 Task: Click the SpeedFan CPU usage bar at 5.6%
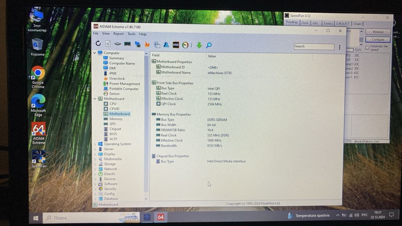(x=350, y=50)
